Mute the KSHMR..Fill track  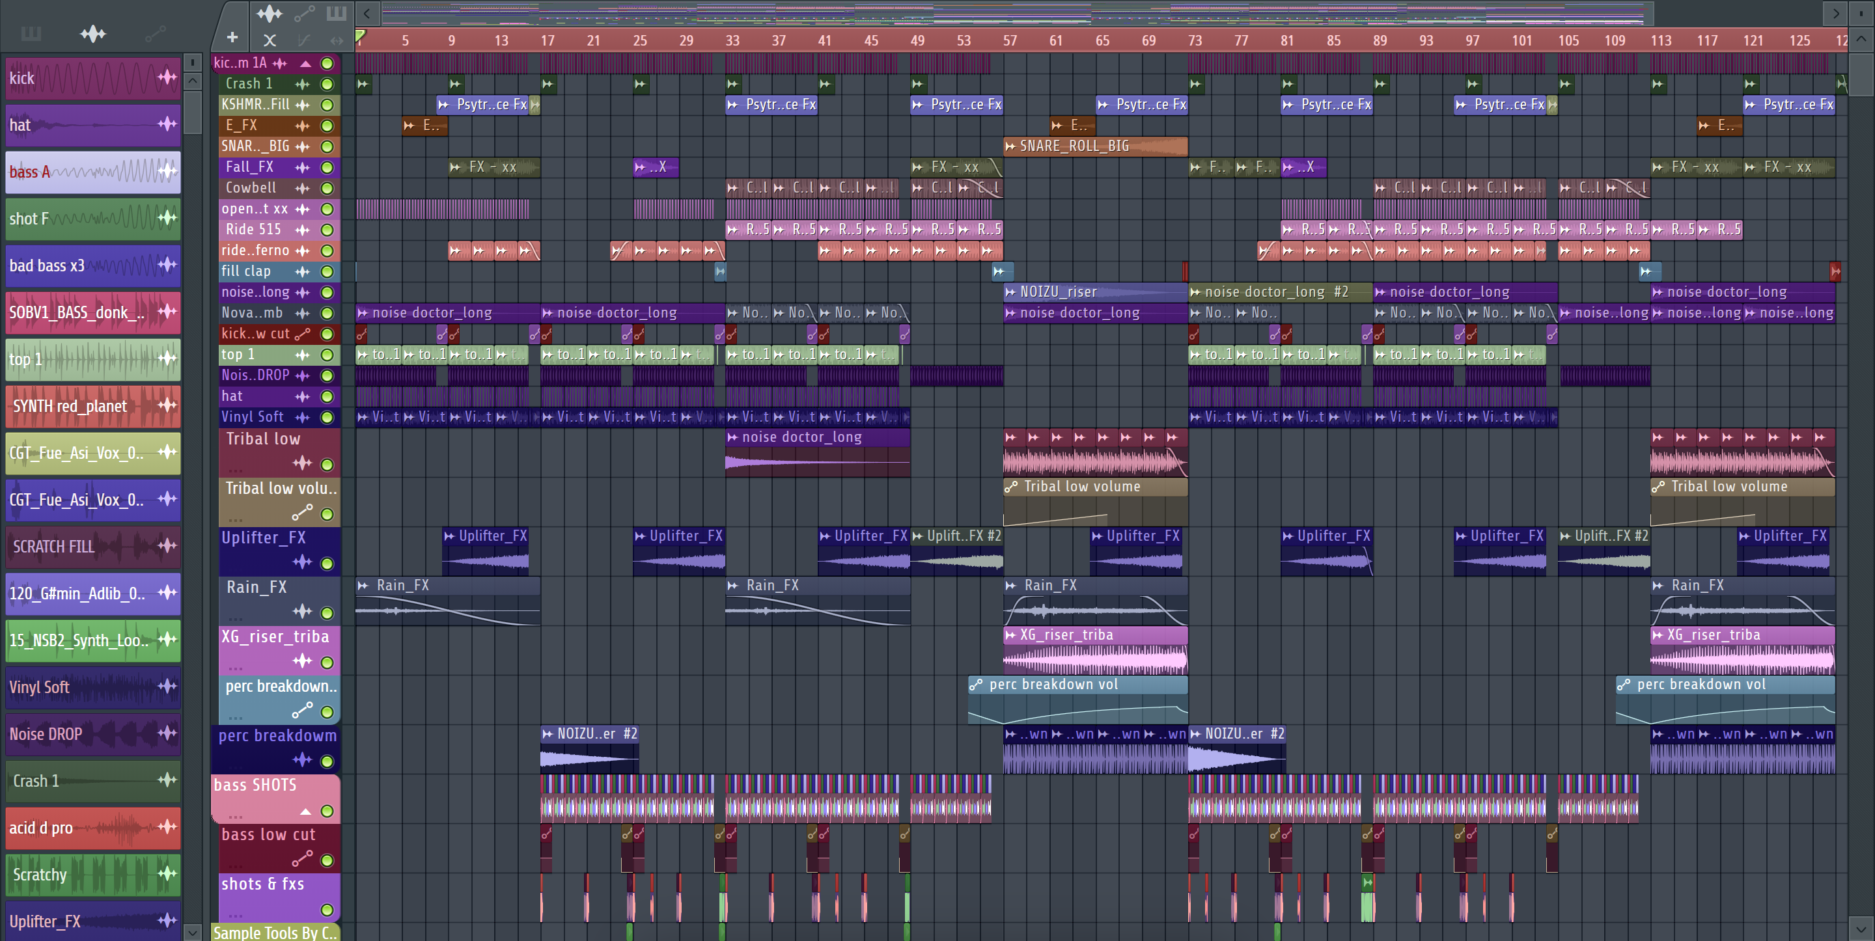click(x=327, y=105)
